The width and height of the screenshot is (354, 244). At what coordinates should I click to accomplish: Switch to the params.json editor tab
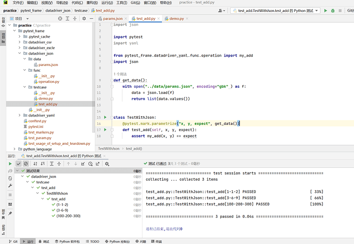113,19
